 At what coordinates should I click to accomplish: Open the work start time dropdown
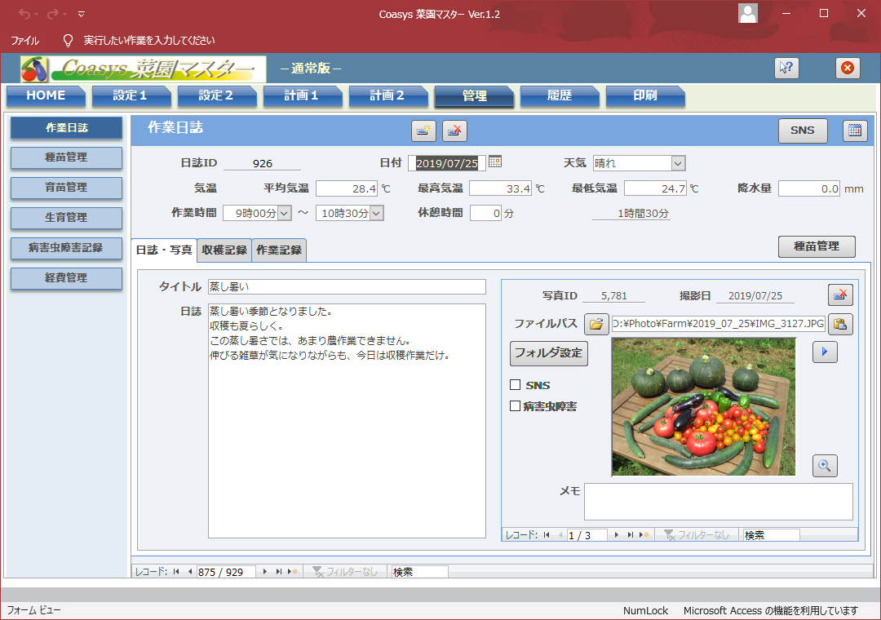click(283, 213)
